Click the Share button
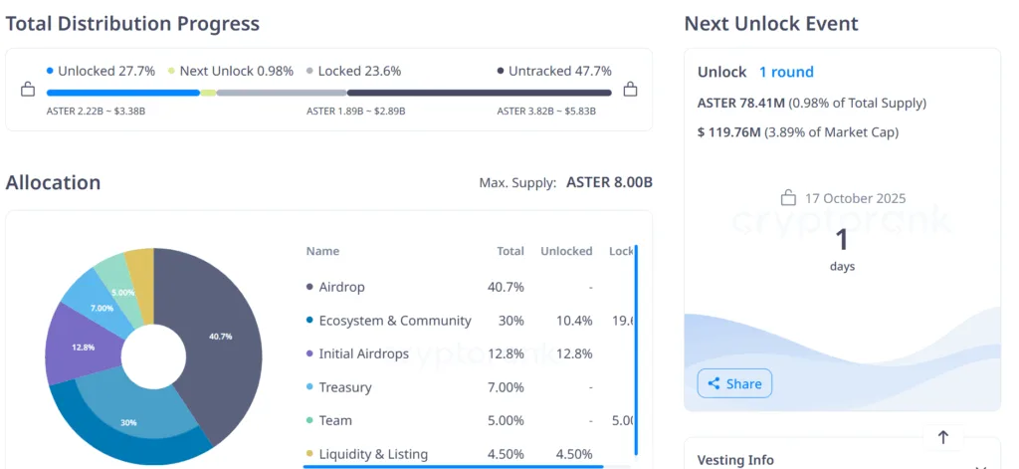1019x469 pixels. (734, 383)
